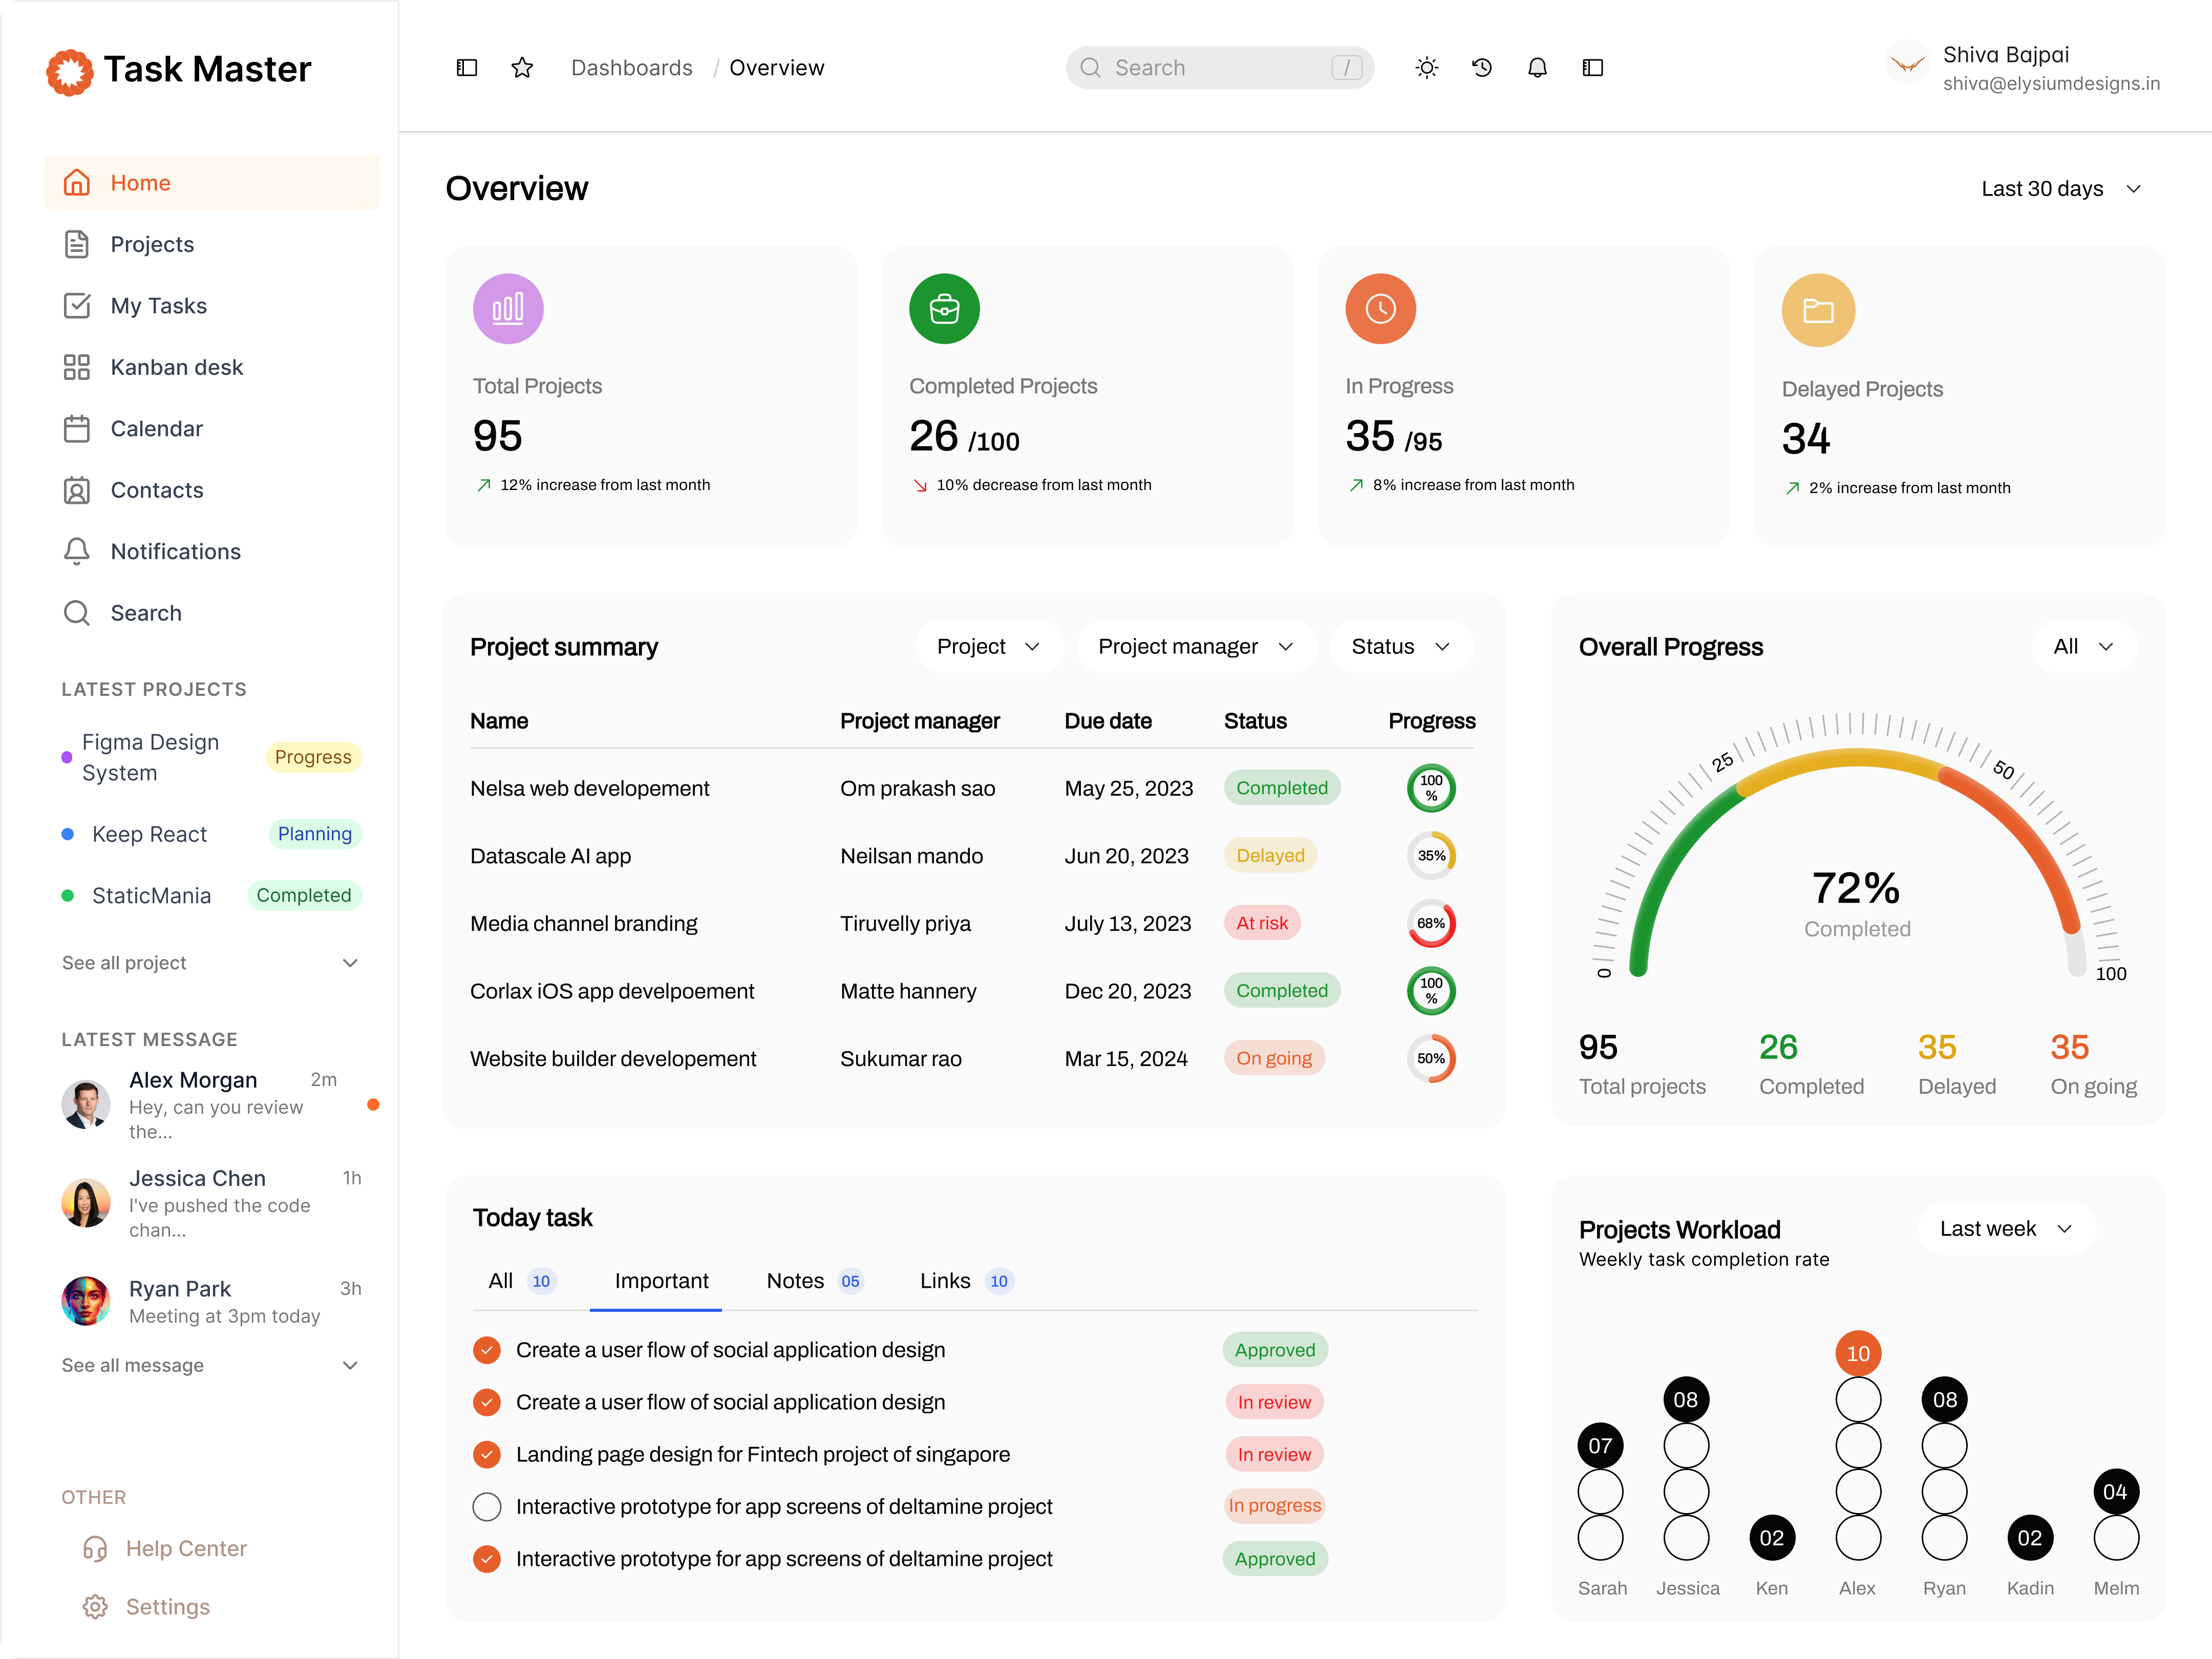This screenshot has width=2212, height=1659.
Task: Uncheck the first social application design task
Action: point(487,1350)
